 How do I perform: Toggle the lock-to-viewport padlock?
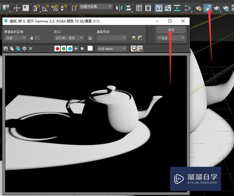point(90,38)
